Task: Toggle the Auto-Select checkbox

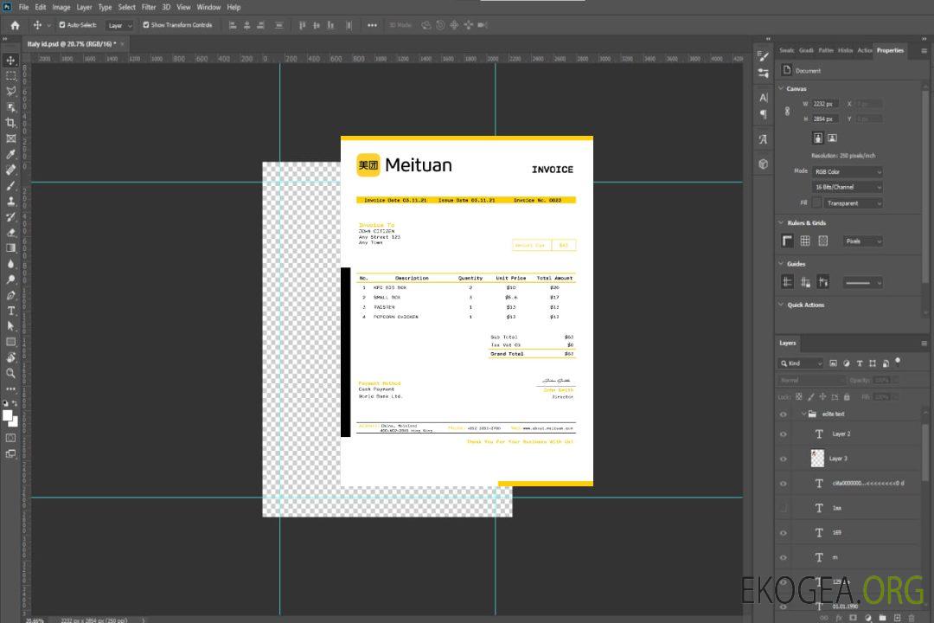Action: click(x=62, y=25)
